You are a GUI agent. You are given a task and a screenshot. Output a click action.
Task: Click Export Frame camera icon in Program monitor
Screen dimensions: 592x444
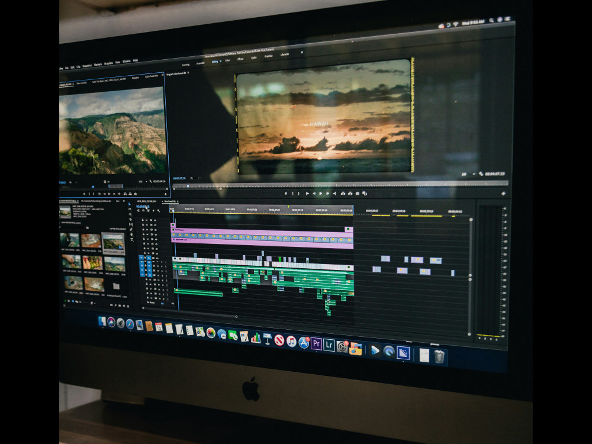tap(357, 194)
